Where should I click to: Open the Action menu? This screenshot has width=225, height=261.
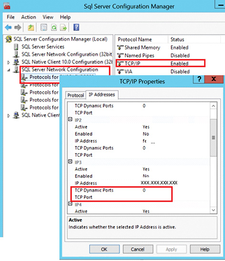coord(29,17)
